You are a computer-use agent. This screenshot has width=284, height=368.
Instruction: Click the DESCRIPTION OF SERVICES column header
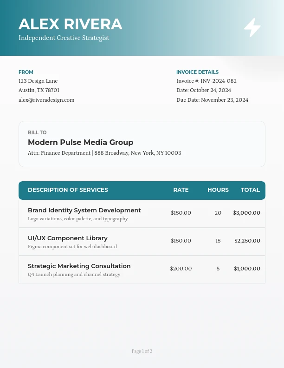pos(68,190)
